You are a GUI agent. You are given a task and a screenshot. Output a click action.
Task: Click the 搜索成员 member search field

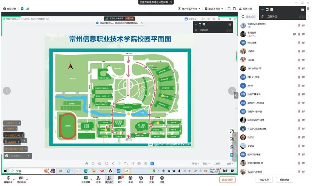click(250, 17)
